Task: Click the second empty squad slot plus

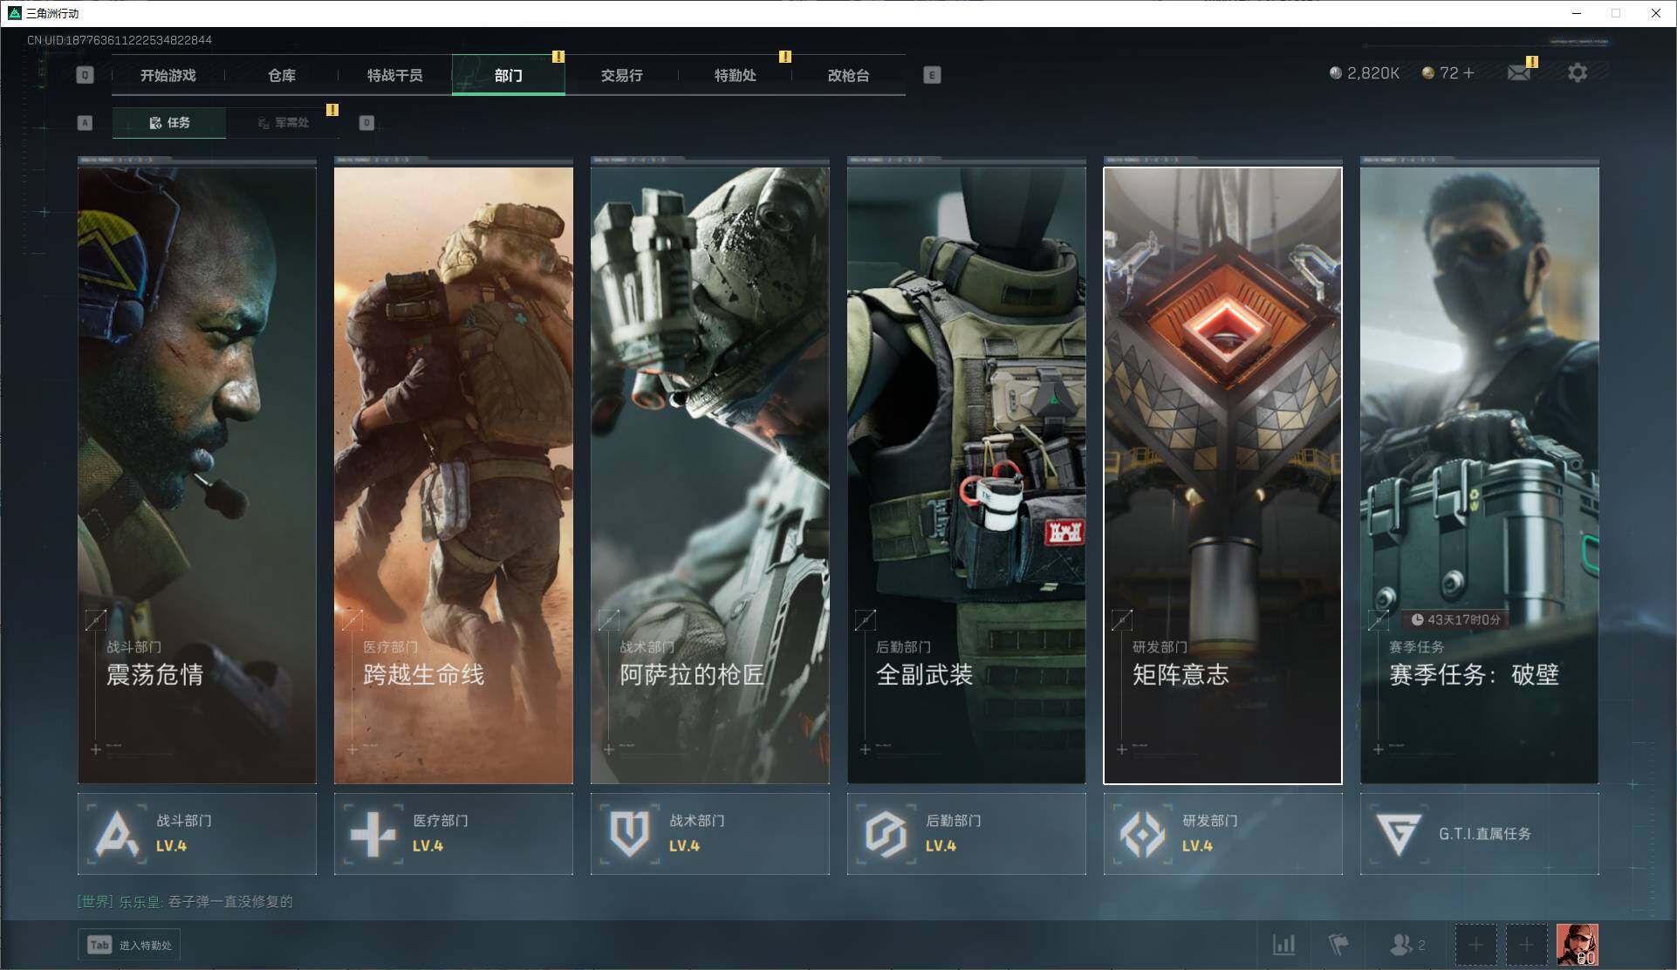Action: point(1526,945)
